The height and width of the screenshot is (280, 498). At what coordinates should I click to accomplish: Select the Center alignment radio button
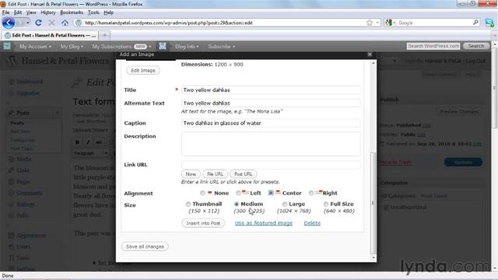(x=271, y=193)
